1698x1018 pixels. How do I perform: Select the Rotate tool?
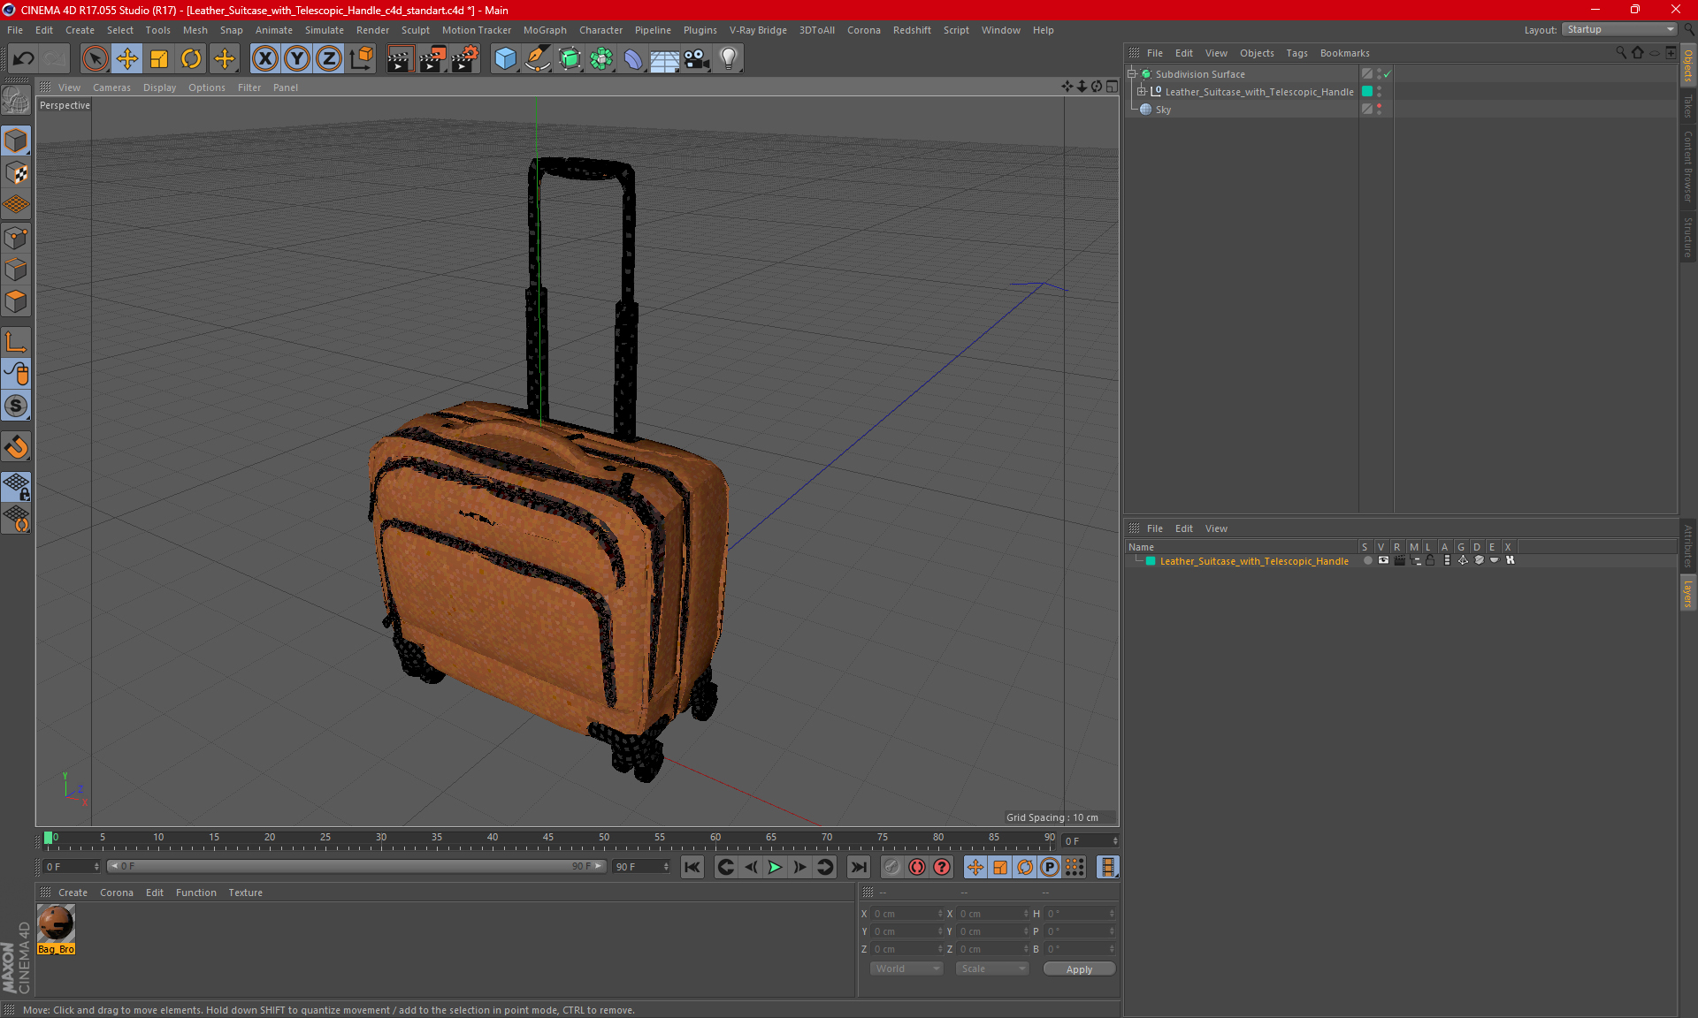[x=191, y=59]
